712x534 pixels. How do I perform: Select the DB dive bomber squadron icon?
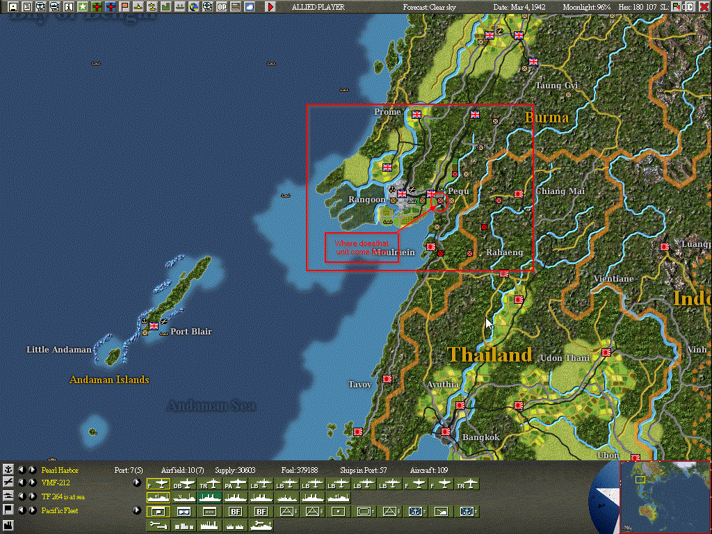point(184,485)
